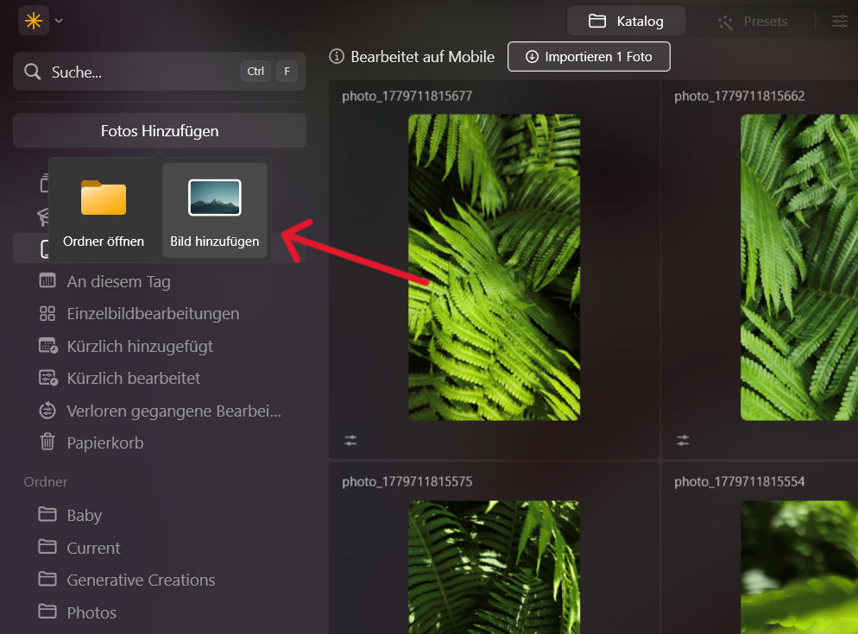Image resolution: width=858 pixels, height=634 pixels.
Task: Click the filename photo_1779711815554
Action: pos(739,482)
